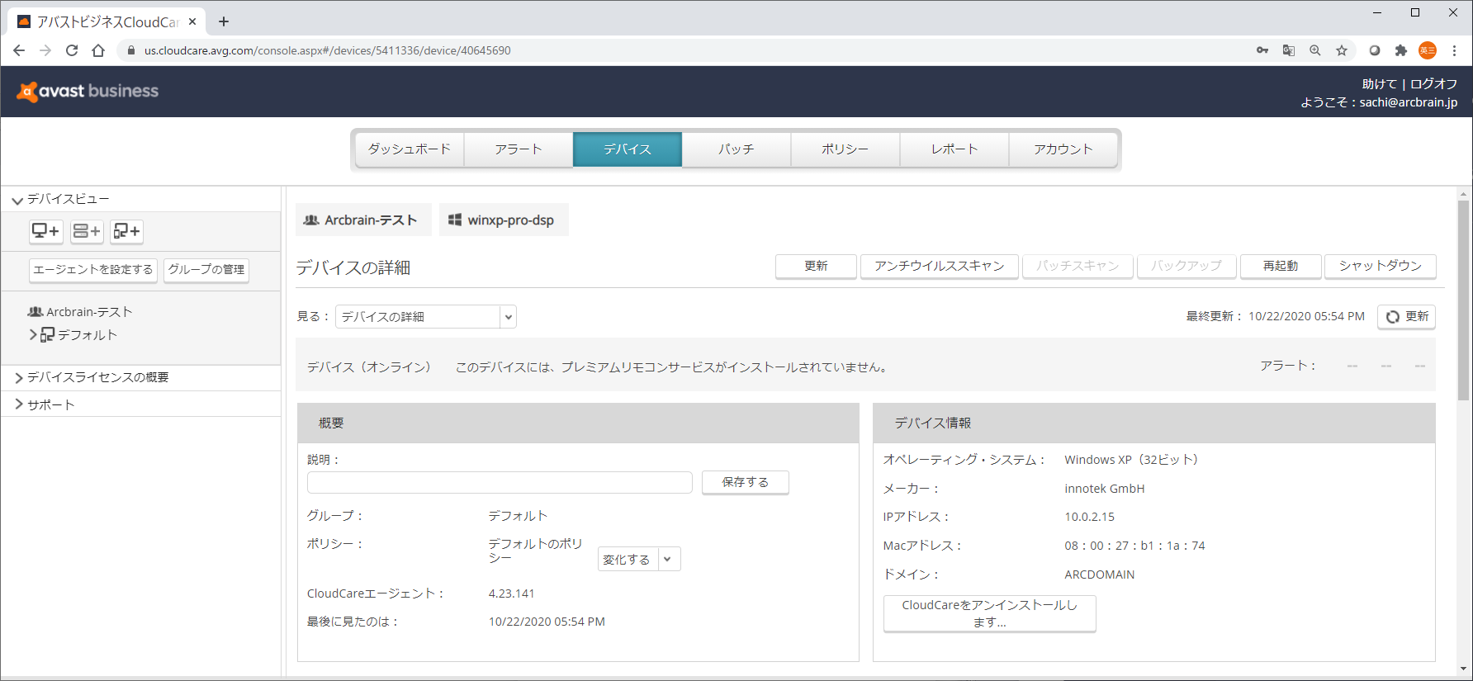The height and width of the screenshot is (681, 1473).
Task: Close the CloudCare browser tab
Action: point(192,21)
